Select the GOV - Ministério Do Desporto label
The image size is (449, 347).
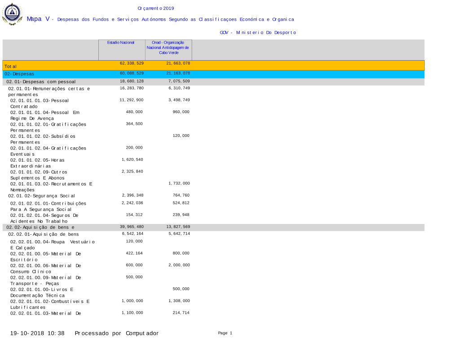click(257, 33)
